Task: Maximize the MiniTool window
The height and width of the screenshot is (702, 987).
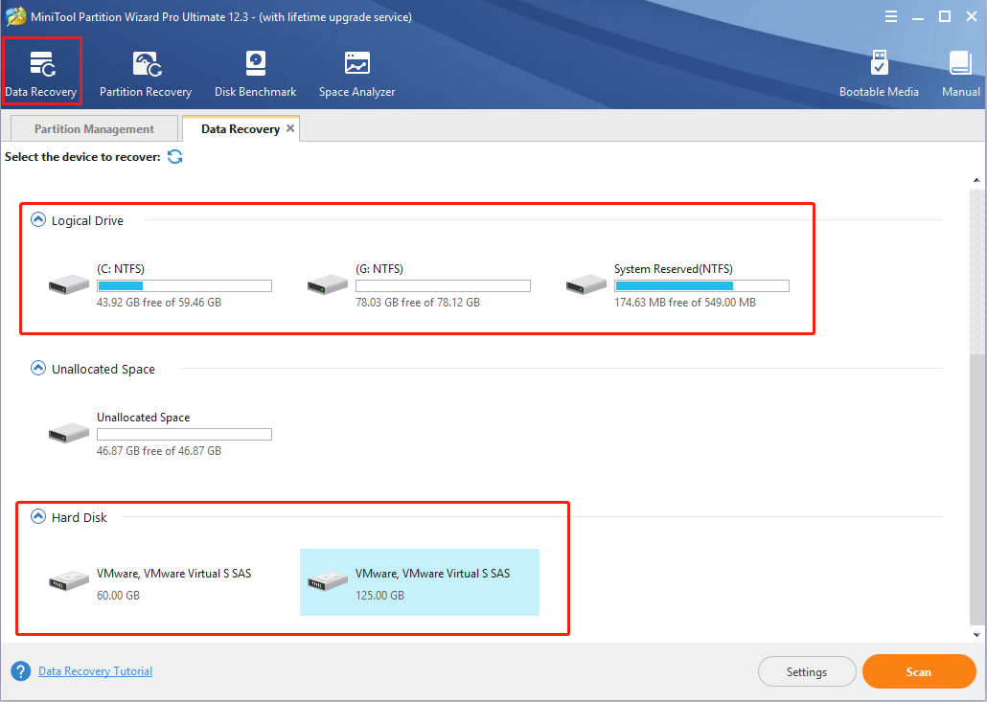Action: [945, 17]
